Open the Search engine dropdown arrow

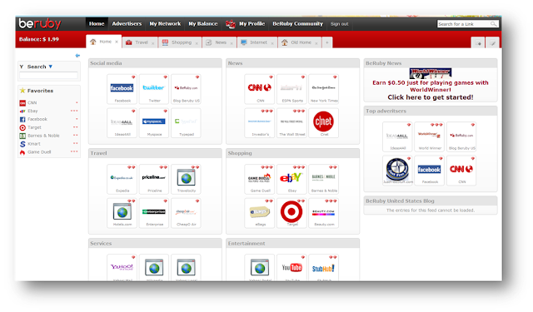(51, 67)
